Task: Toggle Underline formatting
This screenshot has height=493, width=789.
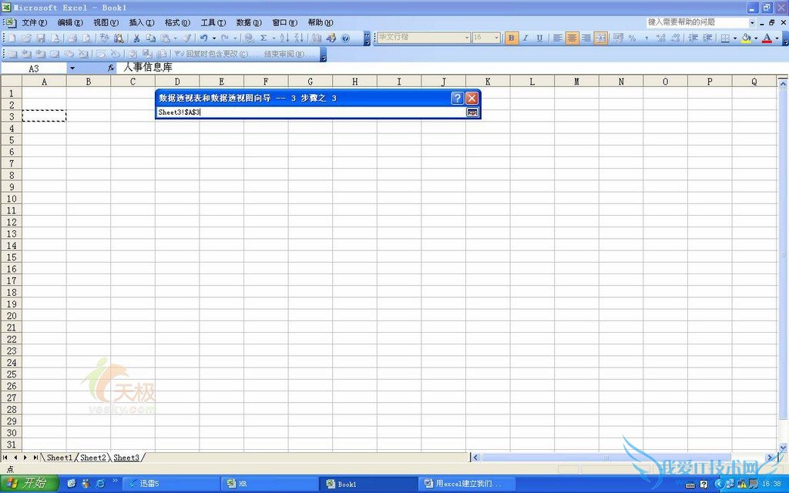Action: tap(539, 39)
